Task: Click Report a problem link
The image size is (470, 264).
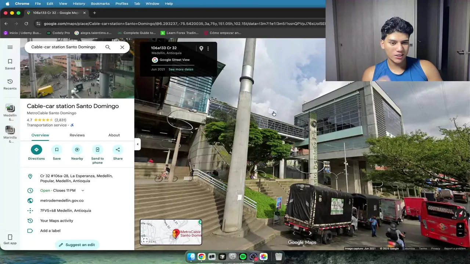Action: click(455, 249)
